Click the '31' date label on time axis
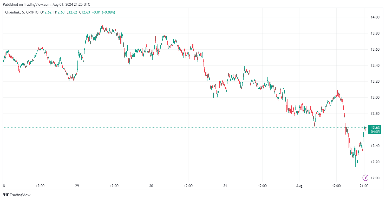 pyautogui.click(x=225, y=186)
